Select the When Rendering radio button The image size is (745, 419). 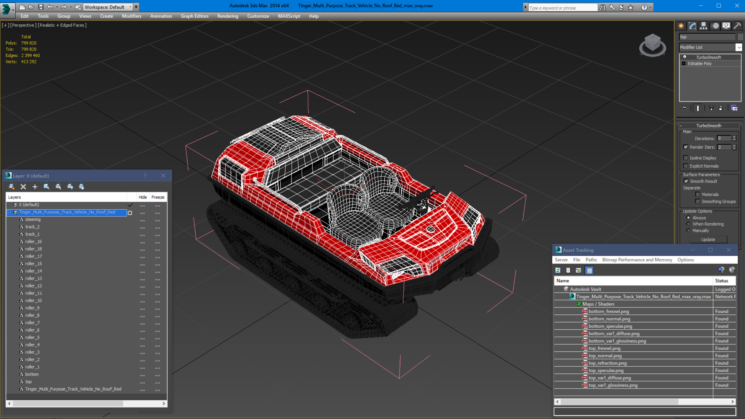pyautogui.click(x=688, y=224)
